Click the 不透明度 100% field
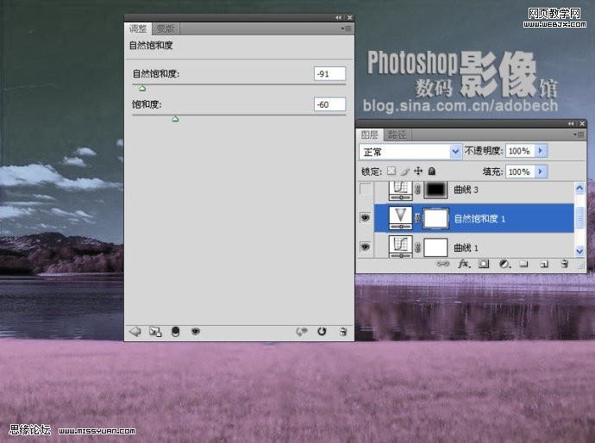The image size is (595, 443). coord(520,151)
